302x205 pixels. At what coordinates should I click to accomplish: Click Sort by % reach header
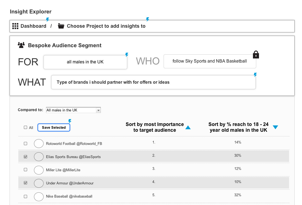pyautogui.click(x=238, y=127)
